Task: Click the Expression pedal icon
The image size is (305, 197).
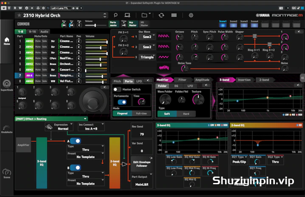Action: 49,127
